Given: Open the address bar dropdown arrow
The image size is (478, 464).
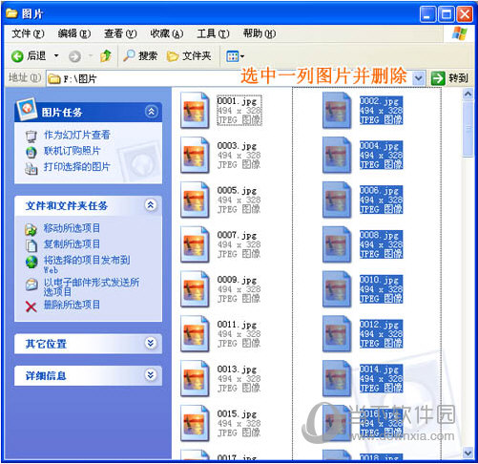Looking at the screenshot, I should tap(418, 78).
